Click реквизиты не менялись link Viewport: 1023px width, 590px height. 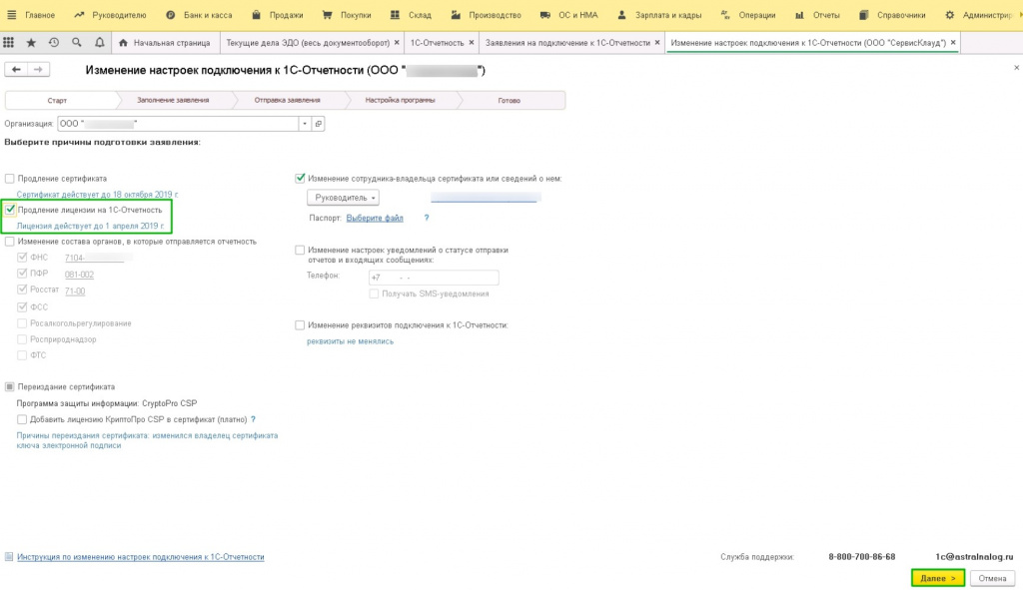point(351,341)
